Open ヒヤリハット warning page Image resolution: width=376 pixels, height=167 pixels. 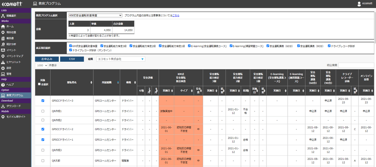point(14,62)
